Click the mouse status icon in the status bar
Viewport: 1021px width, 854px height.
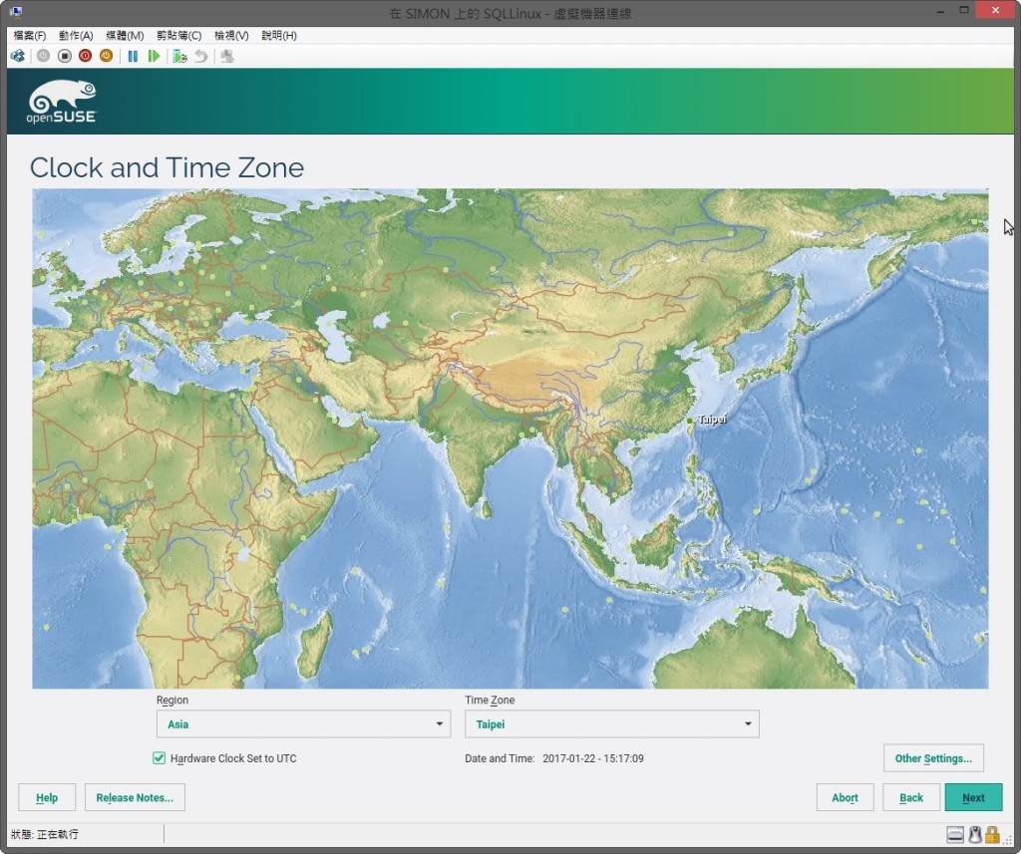(x=975, y=834)
